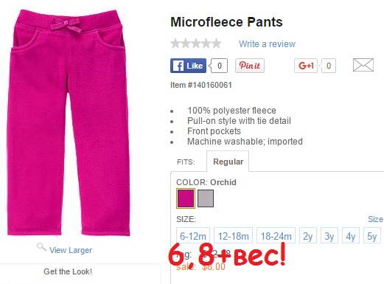Click the star rating row
Viewport: 384px width, 284px height.
(x=196, y=44)
